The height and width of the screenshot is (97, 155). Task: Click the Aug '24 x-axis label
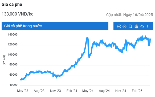[x=104, y=91]
